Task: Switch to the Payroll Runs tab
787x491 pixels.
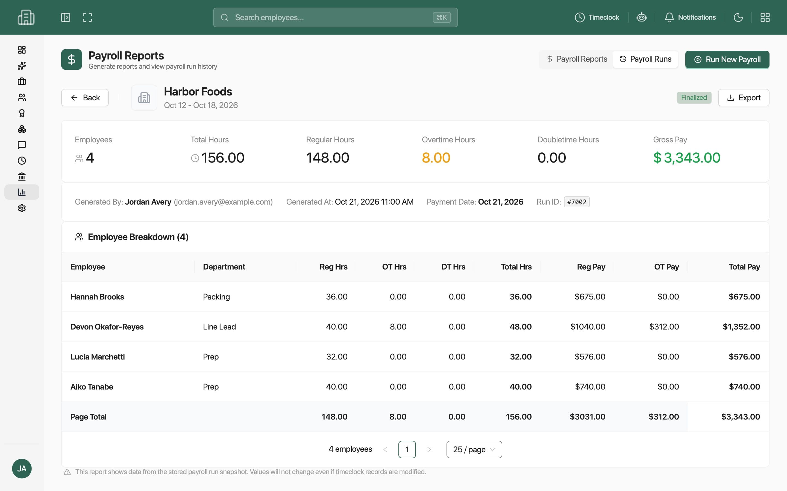Action: (x=645, y=59)
